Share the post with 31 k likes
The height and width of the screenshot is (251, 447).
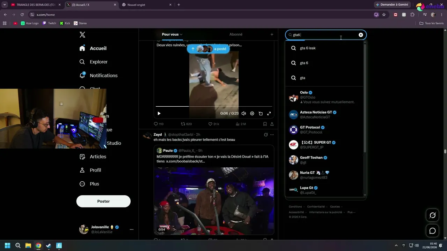pos(272,124)
